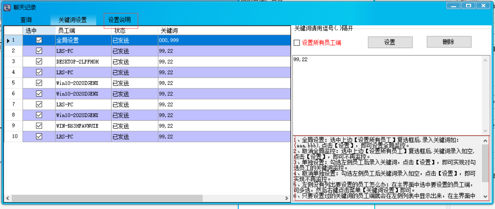Image resolution: width=495 pixels, height=209 pixels.
Task: Select the 关键词设置 tab
Action: click(x=72, y=20)
